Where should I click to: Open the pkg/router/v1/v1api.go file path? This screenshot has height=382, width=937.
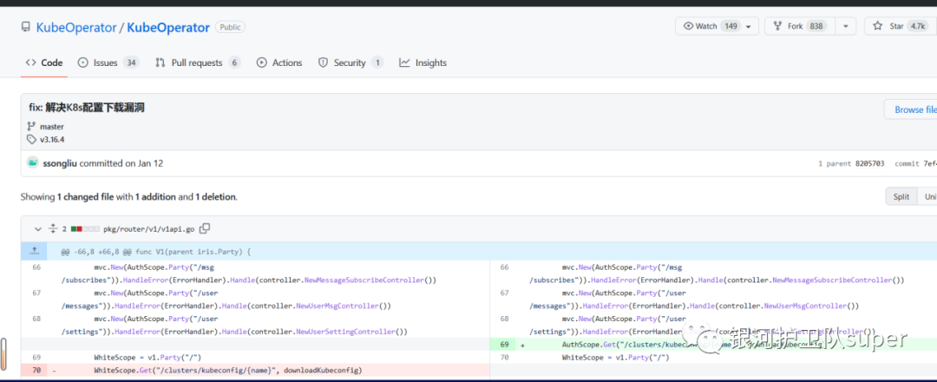tap(149, 229)
